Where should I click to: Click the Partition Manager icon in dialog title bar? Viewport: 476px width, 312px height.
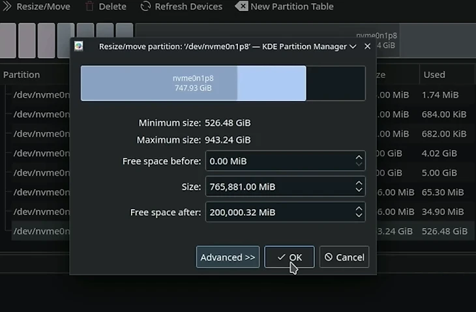pyautogui.click(x=80, y=46)
